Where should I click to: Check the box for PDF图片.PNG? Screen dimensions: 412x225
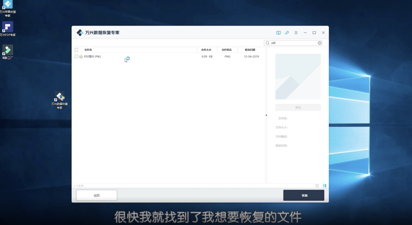[x=76, y=56]
